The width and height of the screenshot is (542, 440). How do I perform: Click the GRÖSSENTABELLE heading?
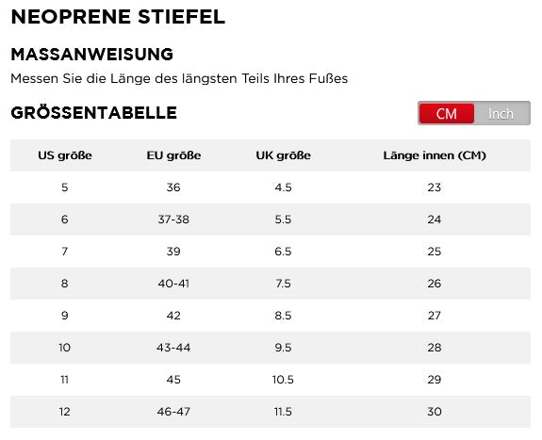(x=94, y=113)
